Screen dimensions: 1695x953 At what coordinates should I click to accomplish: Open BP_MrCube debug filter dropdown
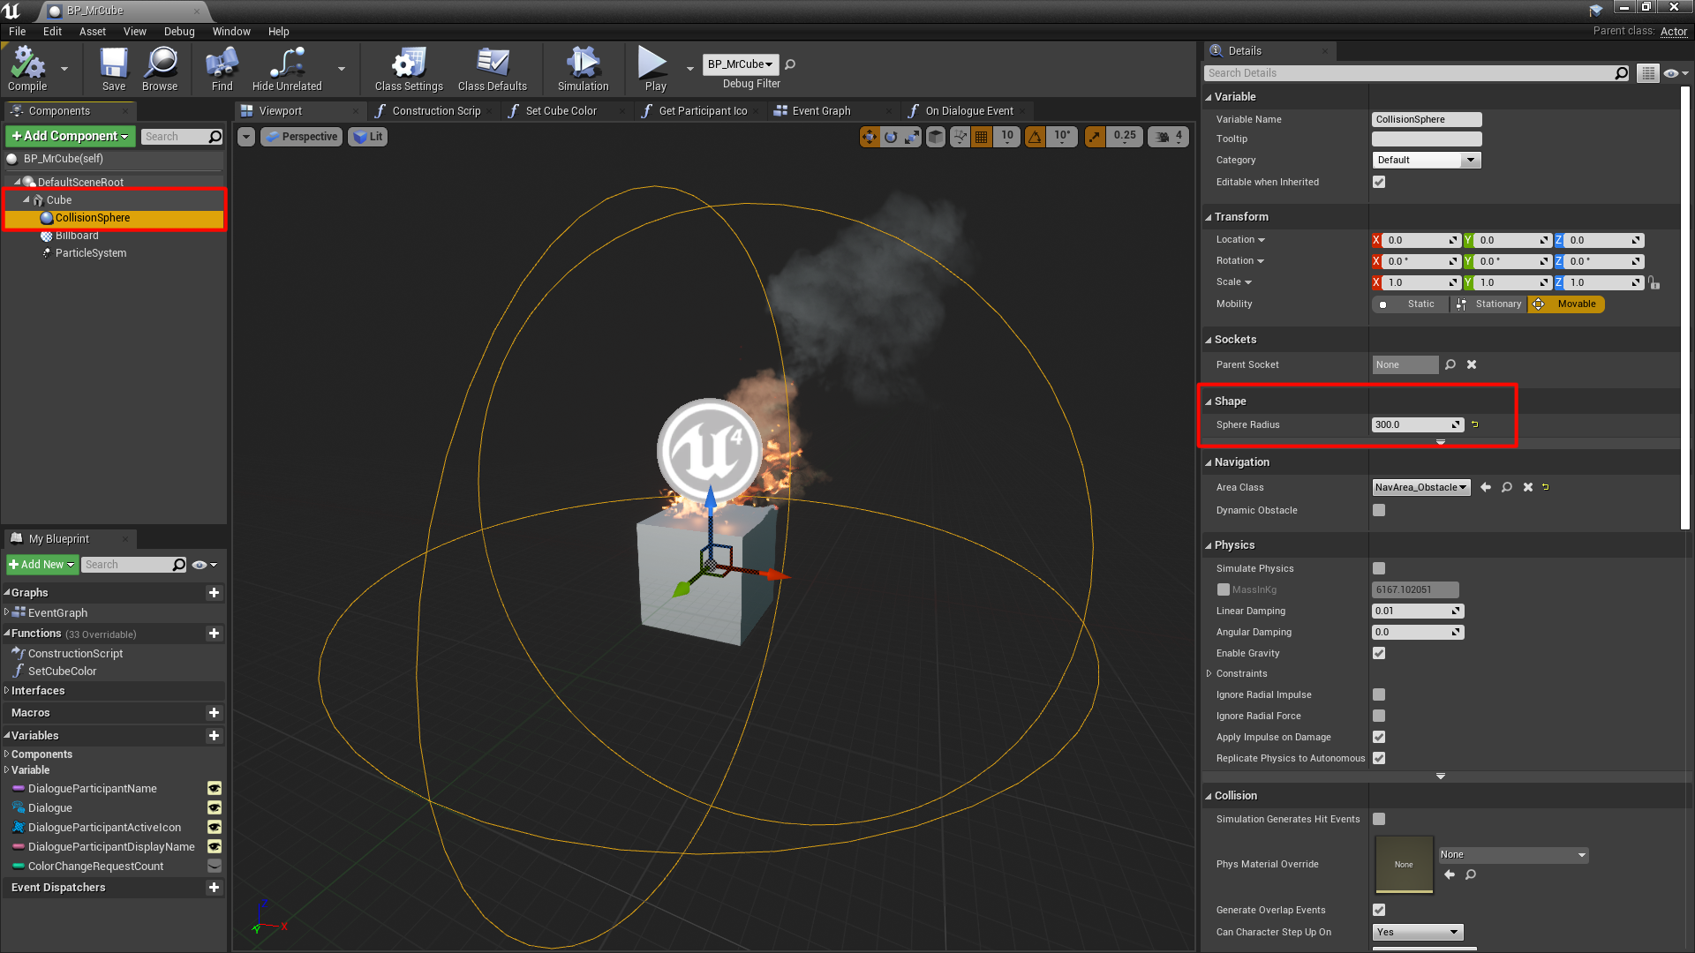741,64
